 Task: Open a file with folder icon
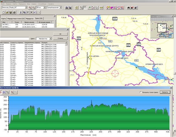pyautogui.click(x=7, y=12)
